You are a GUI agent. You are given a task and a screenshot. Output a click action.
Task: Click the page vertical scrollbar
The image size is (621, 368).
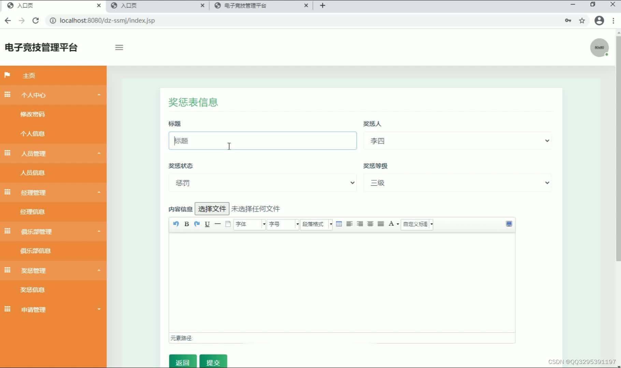click(618, 148)
